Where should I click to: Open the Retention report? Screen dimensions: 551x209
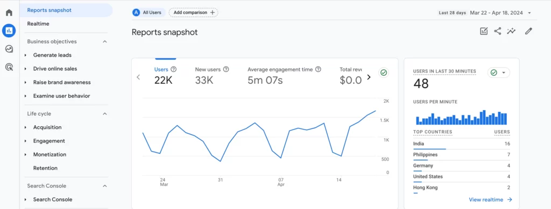point(45,168)
